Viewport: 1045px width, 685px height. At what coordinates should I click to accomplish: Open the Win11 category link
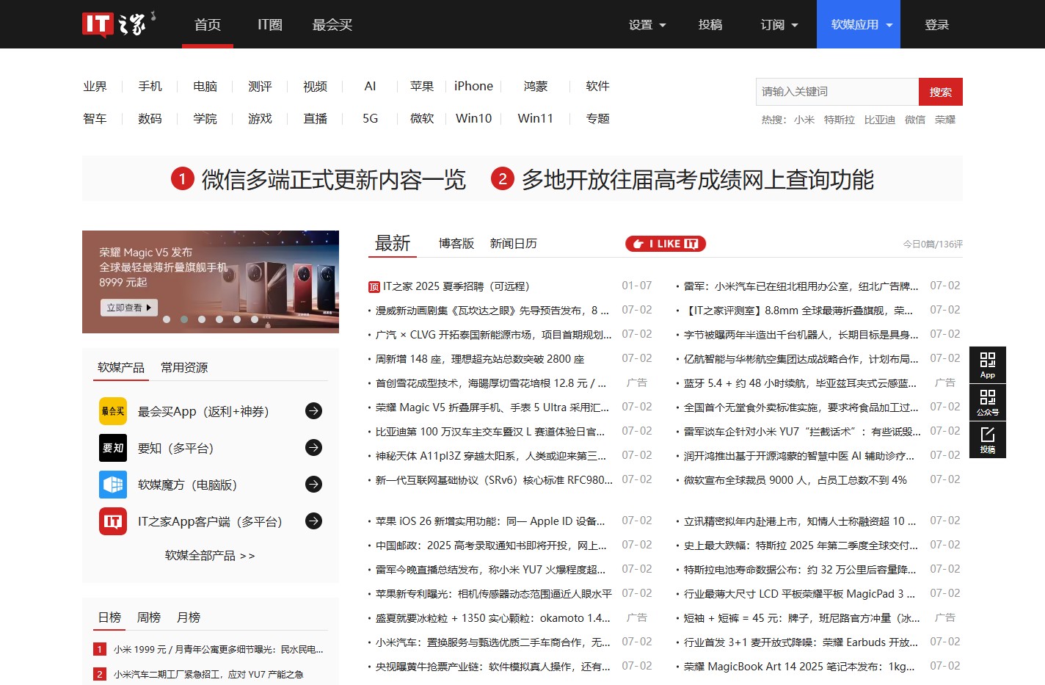[536, 118]
